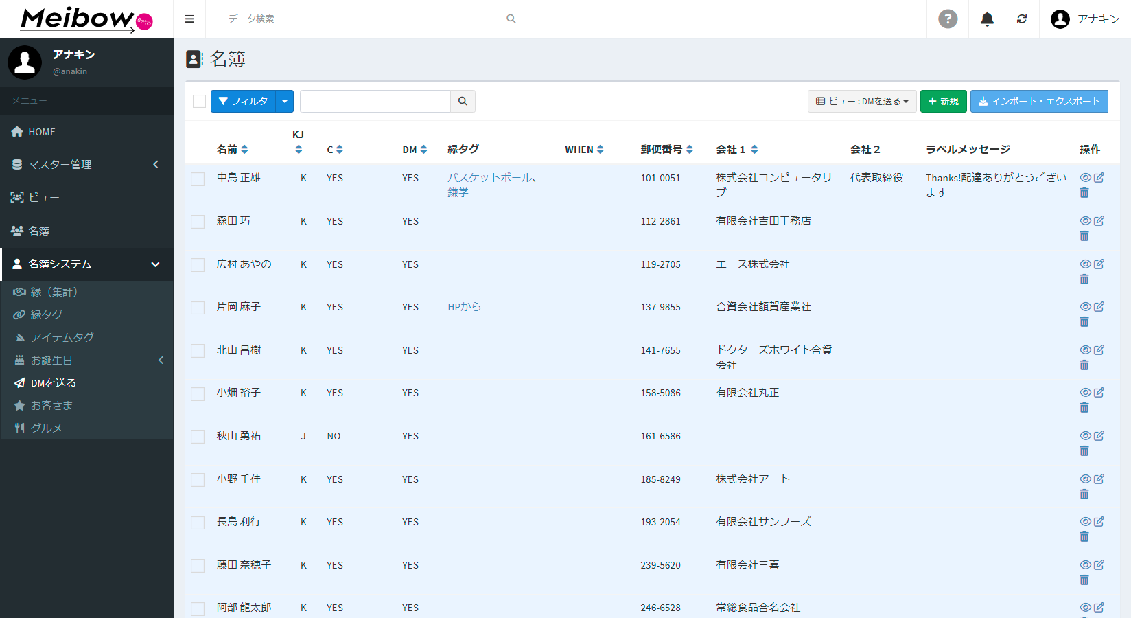Edit record of 阿部 龍太郎
Screen dimensions: 1131x618
click(x=1099, y=608)
